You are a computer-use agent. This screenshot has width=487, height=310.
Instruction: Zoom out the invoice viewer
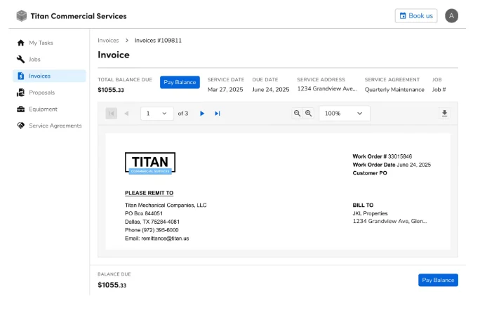pos(298,114)
